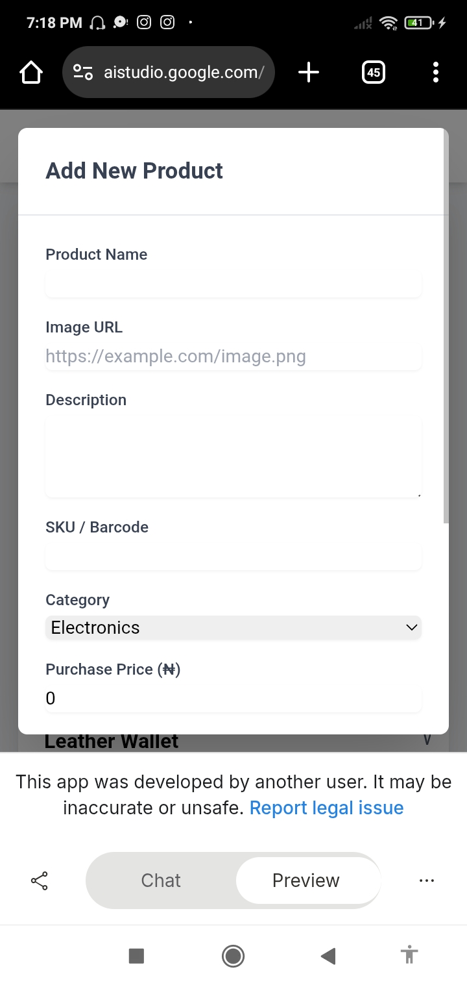The image size is (467, 987).
Task: Expand the Leather Wallet chevron
Action: click(x=427, y=740)
